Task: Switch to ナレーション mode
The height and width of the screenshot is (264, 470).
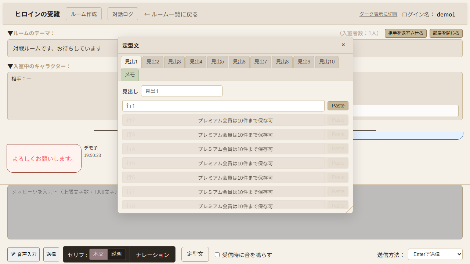Action: 152,254
